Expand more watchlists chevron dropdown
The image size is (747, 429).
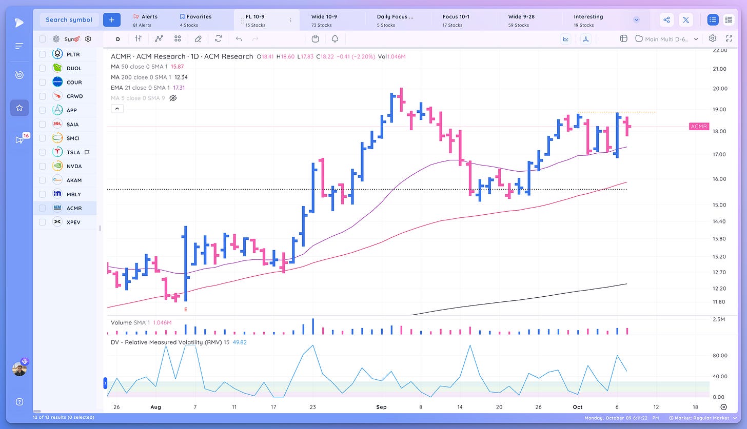636,20
